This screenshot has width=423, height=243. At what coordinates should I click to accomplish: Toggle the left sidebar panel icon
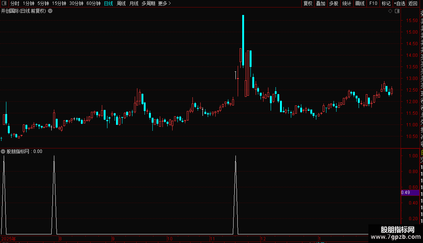4,3
